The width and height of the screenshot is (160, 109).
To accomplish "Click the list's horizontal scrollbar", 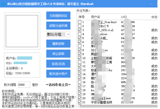I will tap(118, 106).
